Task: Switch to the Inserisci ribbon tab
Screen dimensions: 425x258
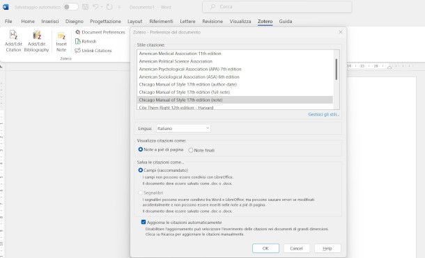Action: point(50,21)
